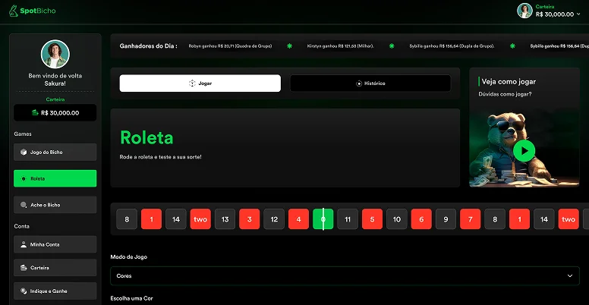Select the green 0 roulette tile

323,219
